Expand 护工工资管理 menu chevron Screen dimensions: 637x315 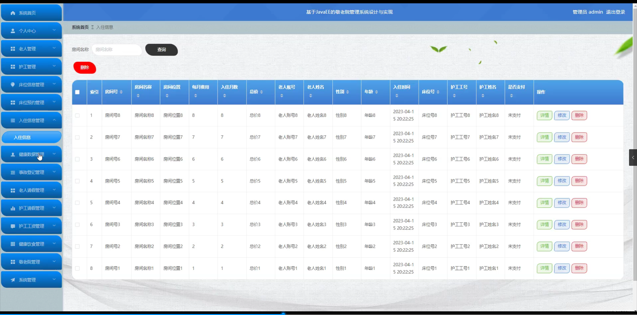point(54,225)
